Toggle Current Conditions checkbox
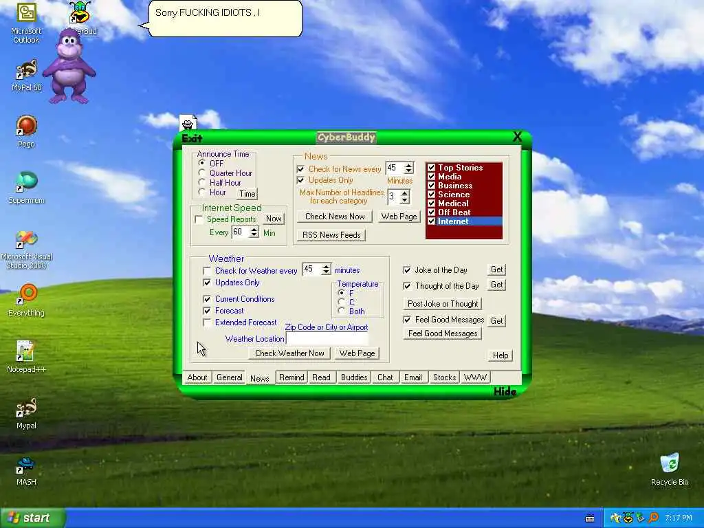The width and height of the screenshot is (704, 528). click(x=207, y=299)
